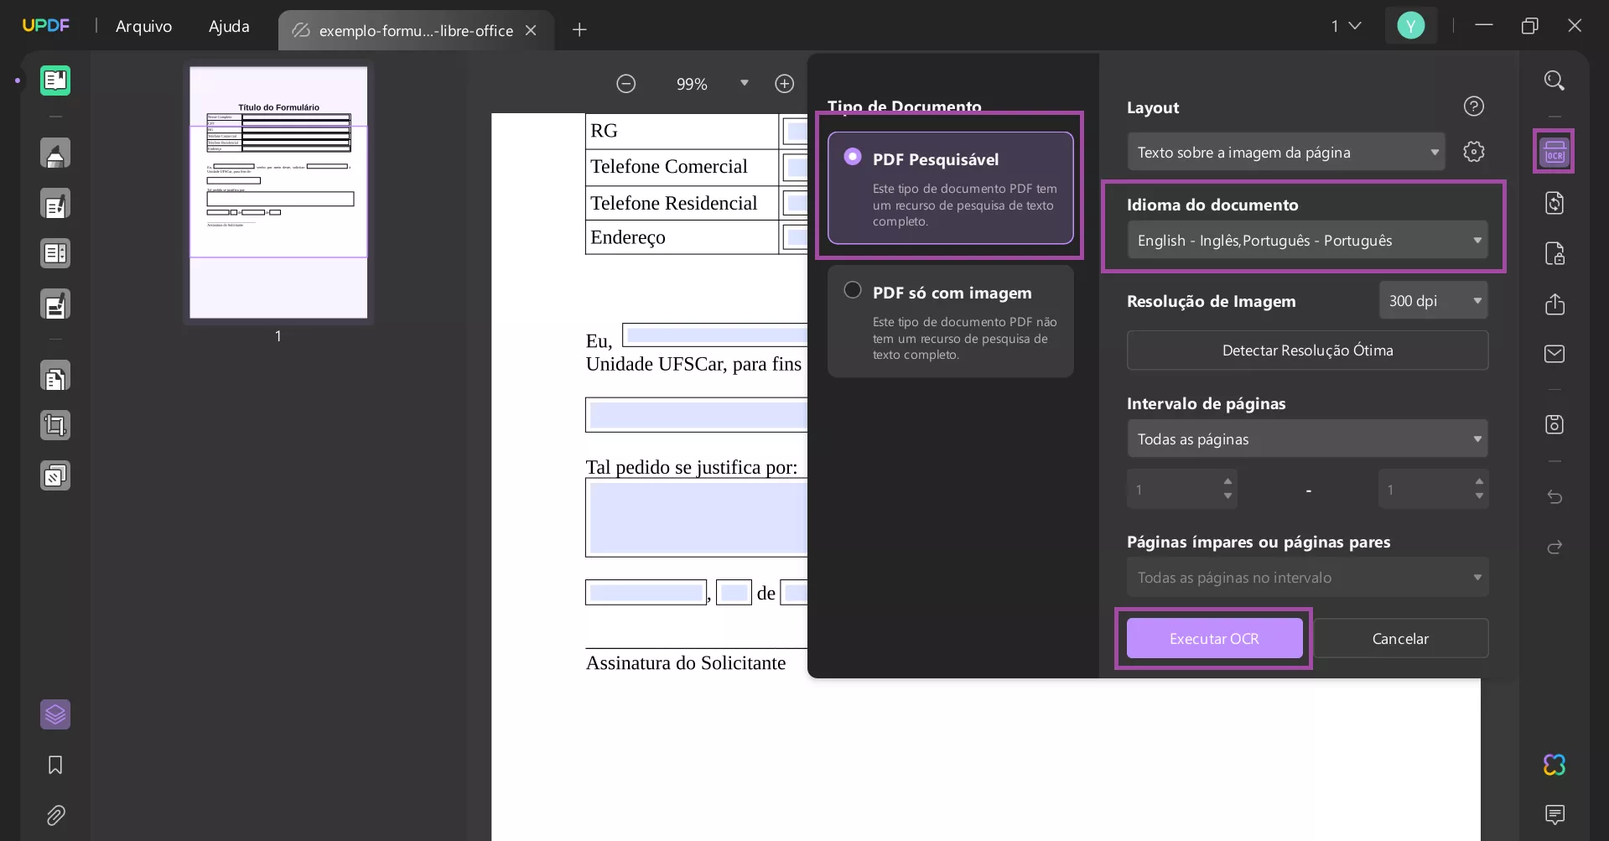Click the Save file icon

[1555, 424]
